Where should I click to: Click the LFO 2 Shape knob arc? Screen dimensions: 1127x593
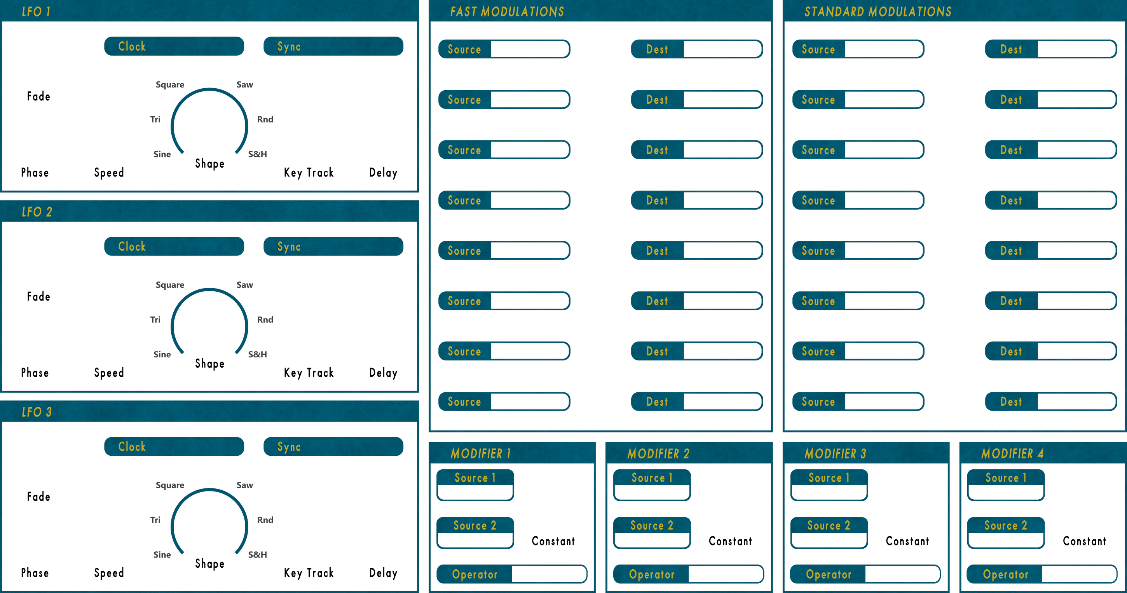[209, 321]
